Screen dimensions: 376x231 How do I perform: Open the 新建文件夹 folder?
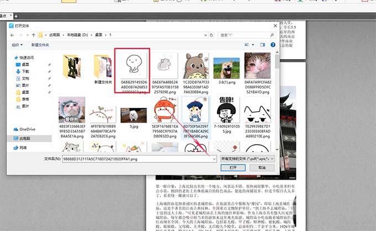(x=103, y=70)
